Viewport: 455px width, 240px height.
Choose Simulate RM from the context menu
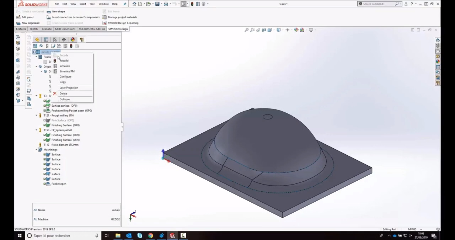point(67,71)
